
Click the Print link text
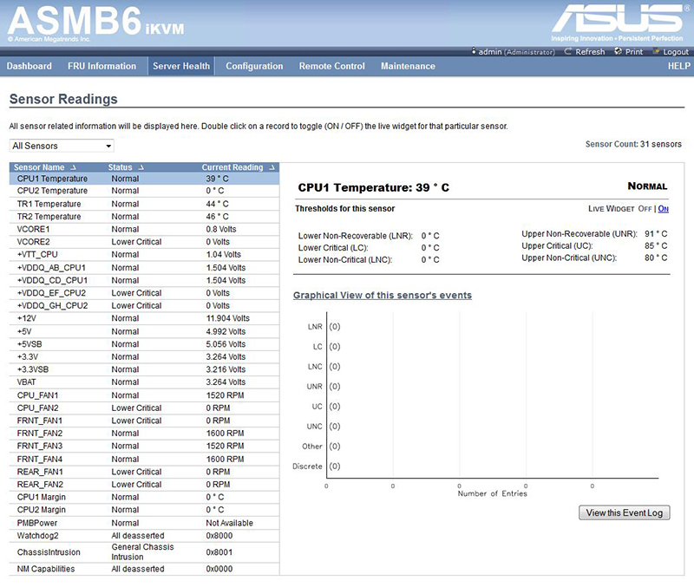click(634, 52)
